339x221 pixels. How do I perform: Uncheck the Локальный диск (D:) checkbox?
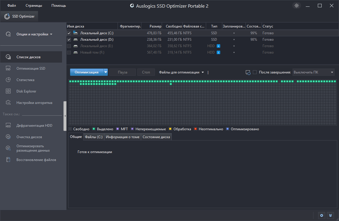(x=69, y=40)
